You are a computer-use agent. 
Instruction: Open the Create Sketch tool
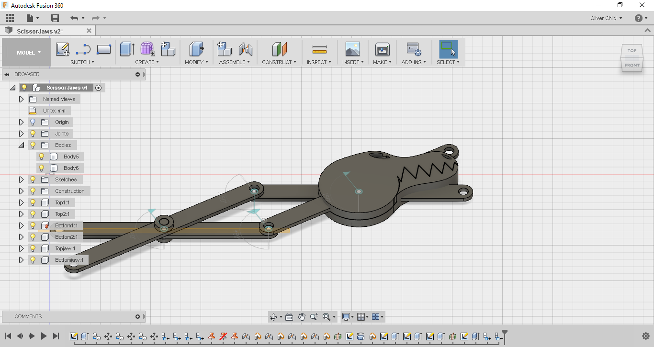[62, 49]
